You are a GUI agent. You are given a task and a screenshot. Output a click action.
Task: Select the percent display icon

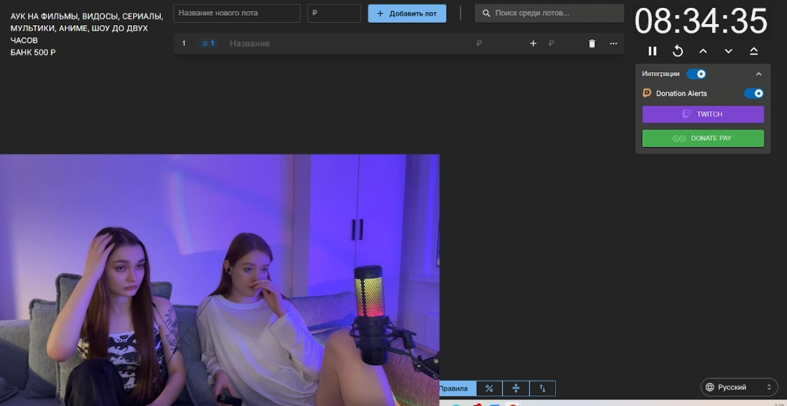(490, 388)
